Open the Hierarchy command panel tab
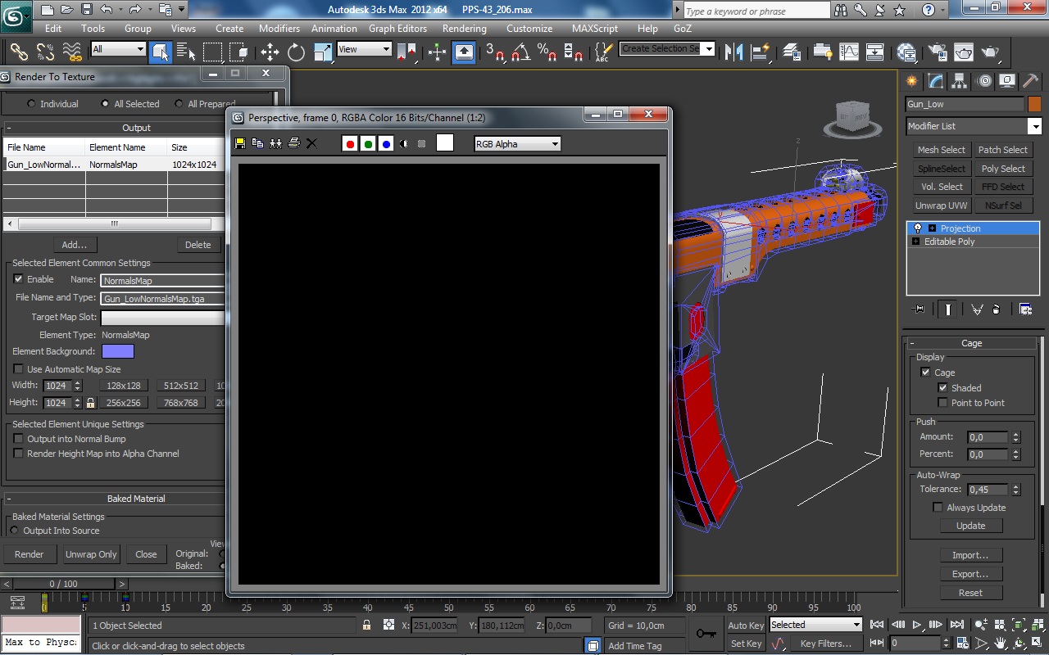The image size is (1049, 655). 960,81
